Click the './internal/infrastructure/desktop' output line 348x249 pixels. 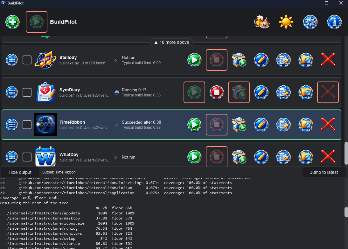[x=69, y=218]
